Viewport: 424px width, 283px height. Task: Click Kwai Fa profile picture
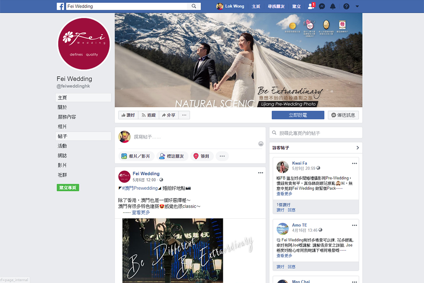click(x=282, y=167)
